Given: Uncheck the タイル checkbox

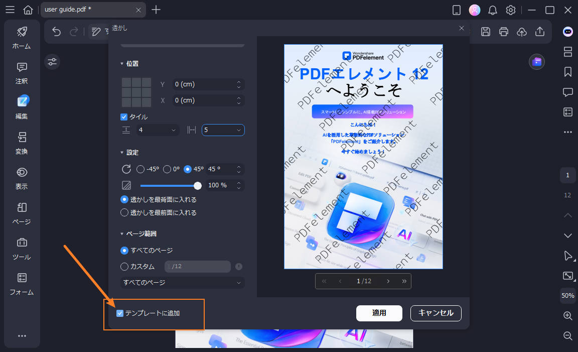Looking at the screenshot, I should click(123, 116).
